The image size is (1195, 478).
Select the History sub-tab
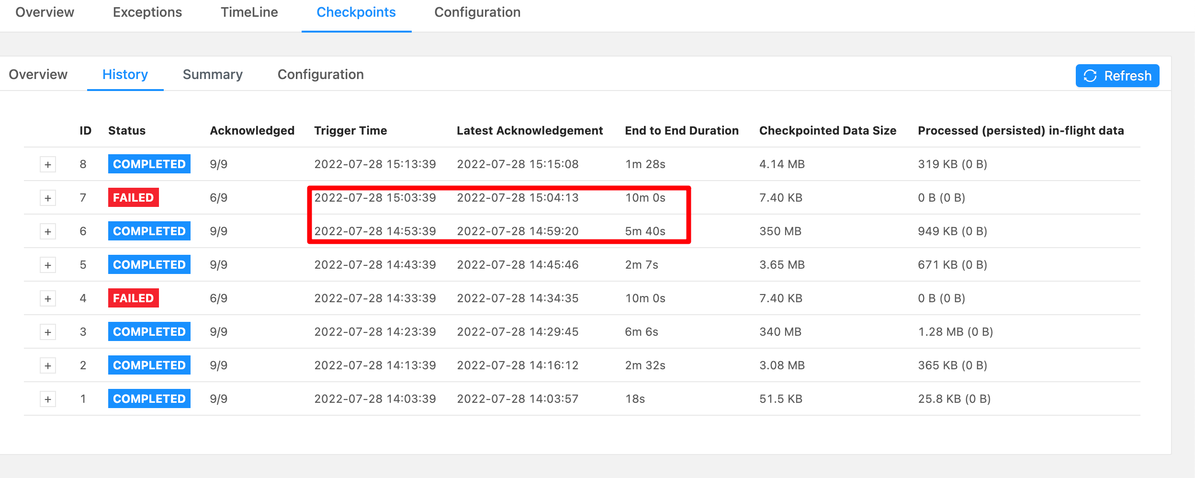[x=125, y=75]
